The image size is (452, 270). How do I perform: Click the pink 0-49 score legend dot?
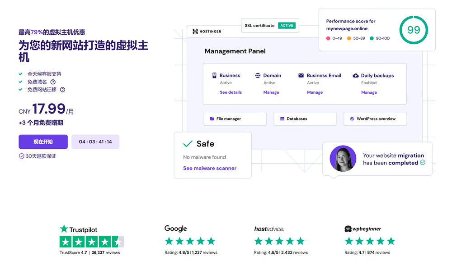pyautogui.click(x=328, y=38)
